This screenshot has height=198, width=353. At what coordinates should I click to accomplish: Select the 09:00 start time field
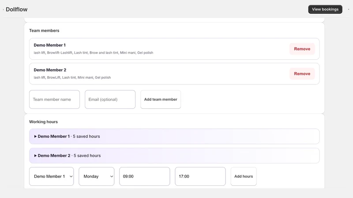[x=145, y=176]
